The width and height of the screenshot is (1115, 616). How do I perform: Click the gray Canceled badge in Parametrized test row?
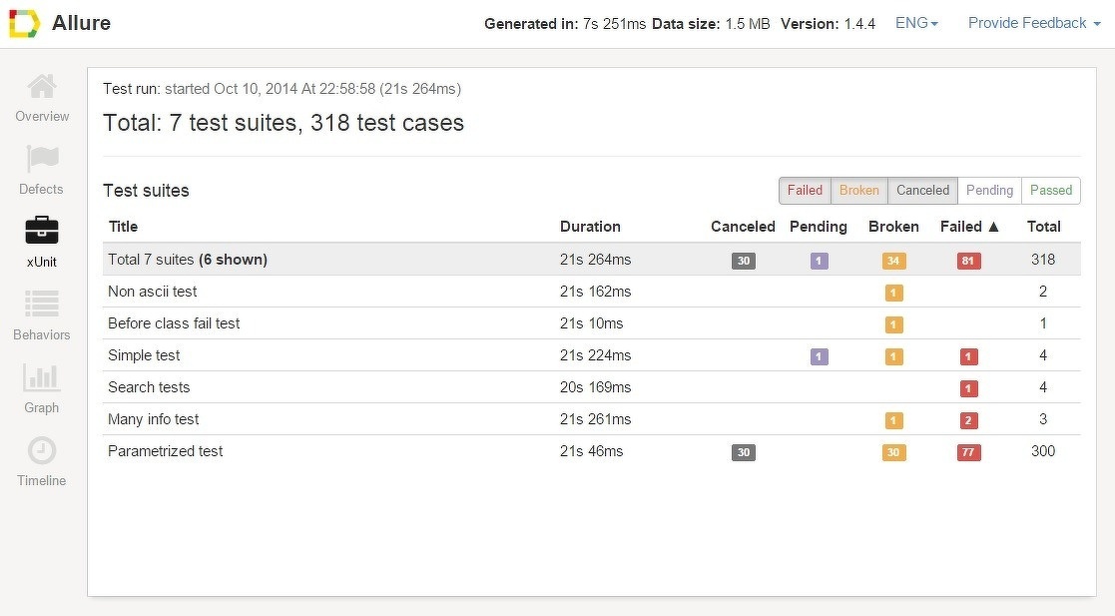click(x=743, y=452)
